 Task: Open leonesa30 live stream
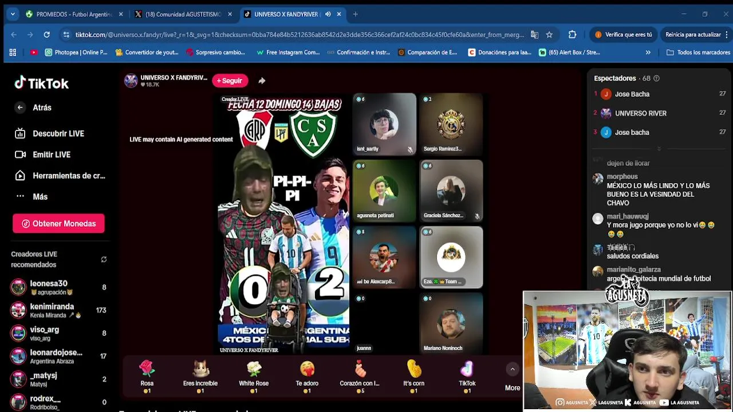tap(58, 287)
